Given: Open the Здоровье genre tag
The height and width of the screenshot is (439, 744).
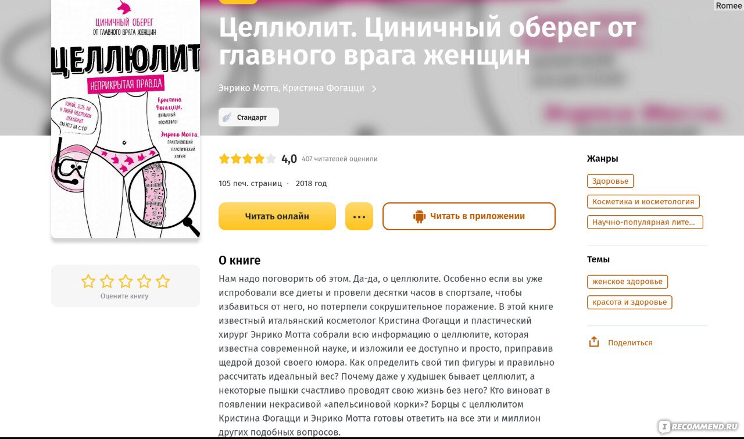Looking at the screenshot, I should [x=610, y=181].
